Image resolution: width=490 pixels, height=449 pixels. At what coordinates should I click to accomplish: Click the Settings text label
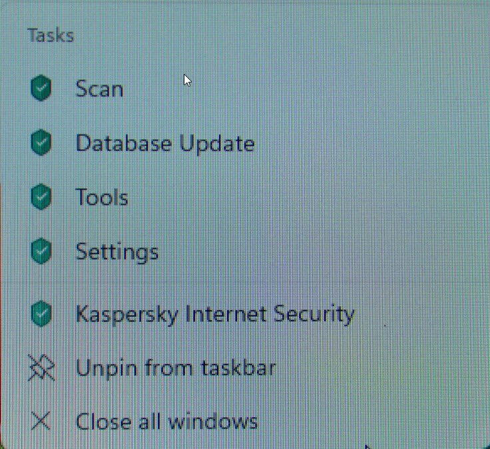pos(117,253)
